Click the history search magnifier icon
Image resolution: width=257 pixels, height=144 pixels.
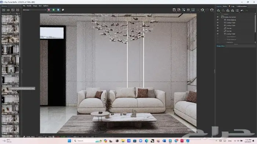pyautogui.click(x=17, y=14)
